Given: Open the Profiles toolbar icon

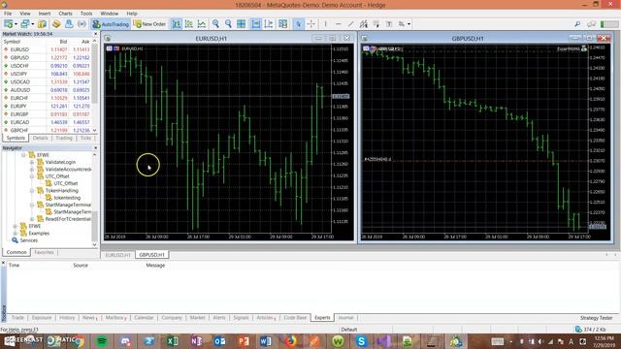Looking at the screenshot, I should [24, 24].
